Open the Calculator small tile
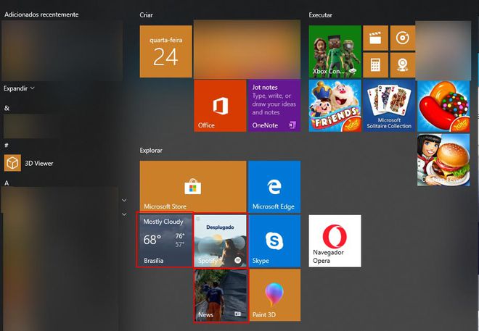This screenshot has width=479, height=331. point(375,65)
